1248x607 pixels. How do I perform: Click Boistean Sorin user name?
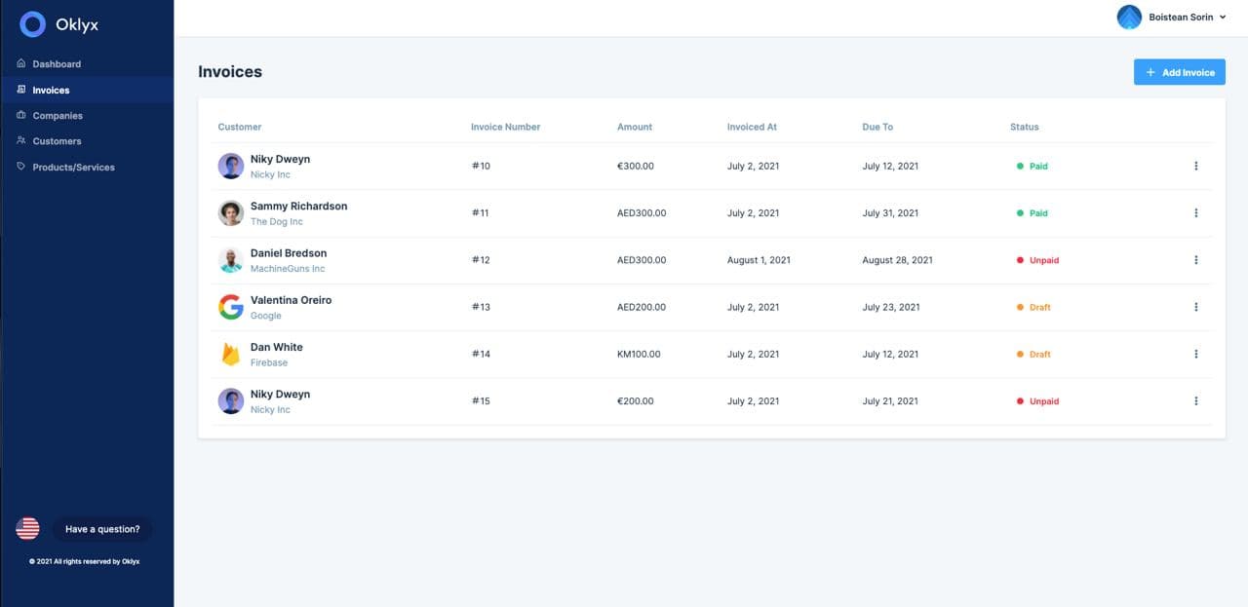(1181, 18)
